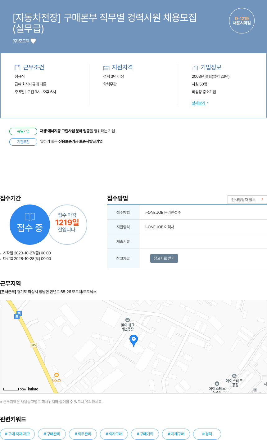Viewport: 267px width, 440px height.
Task: Select the # 구매기획 keyword tag
Action: 145,434
